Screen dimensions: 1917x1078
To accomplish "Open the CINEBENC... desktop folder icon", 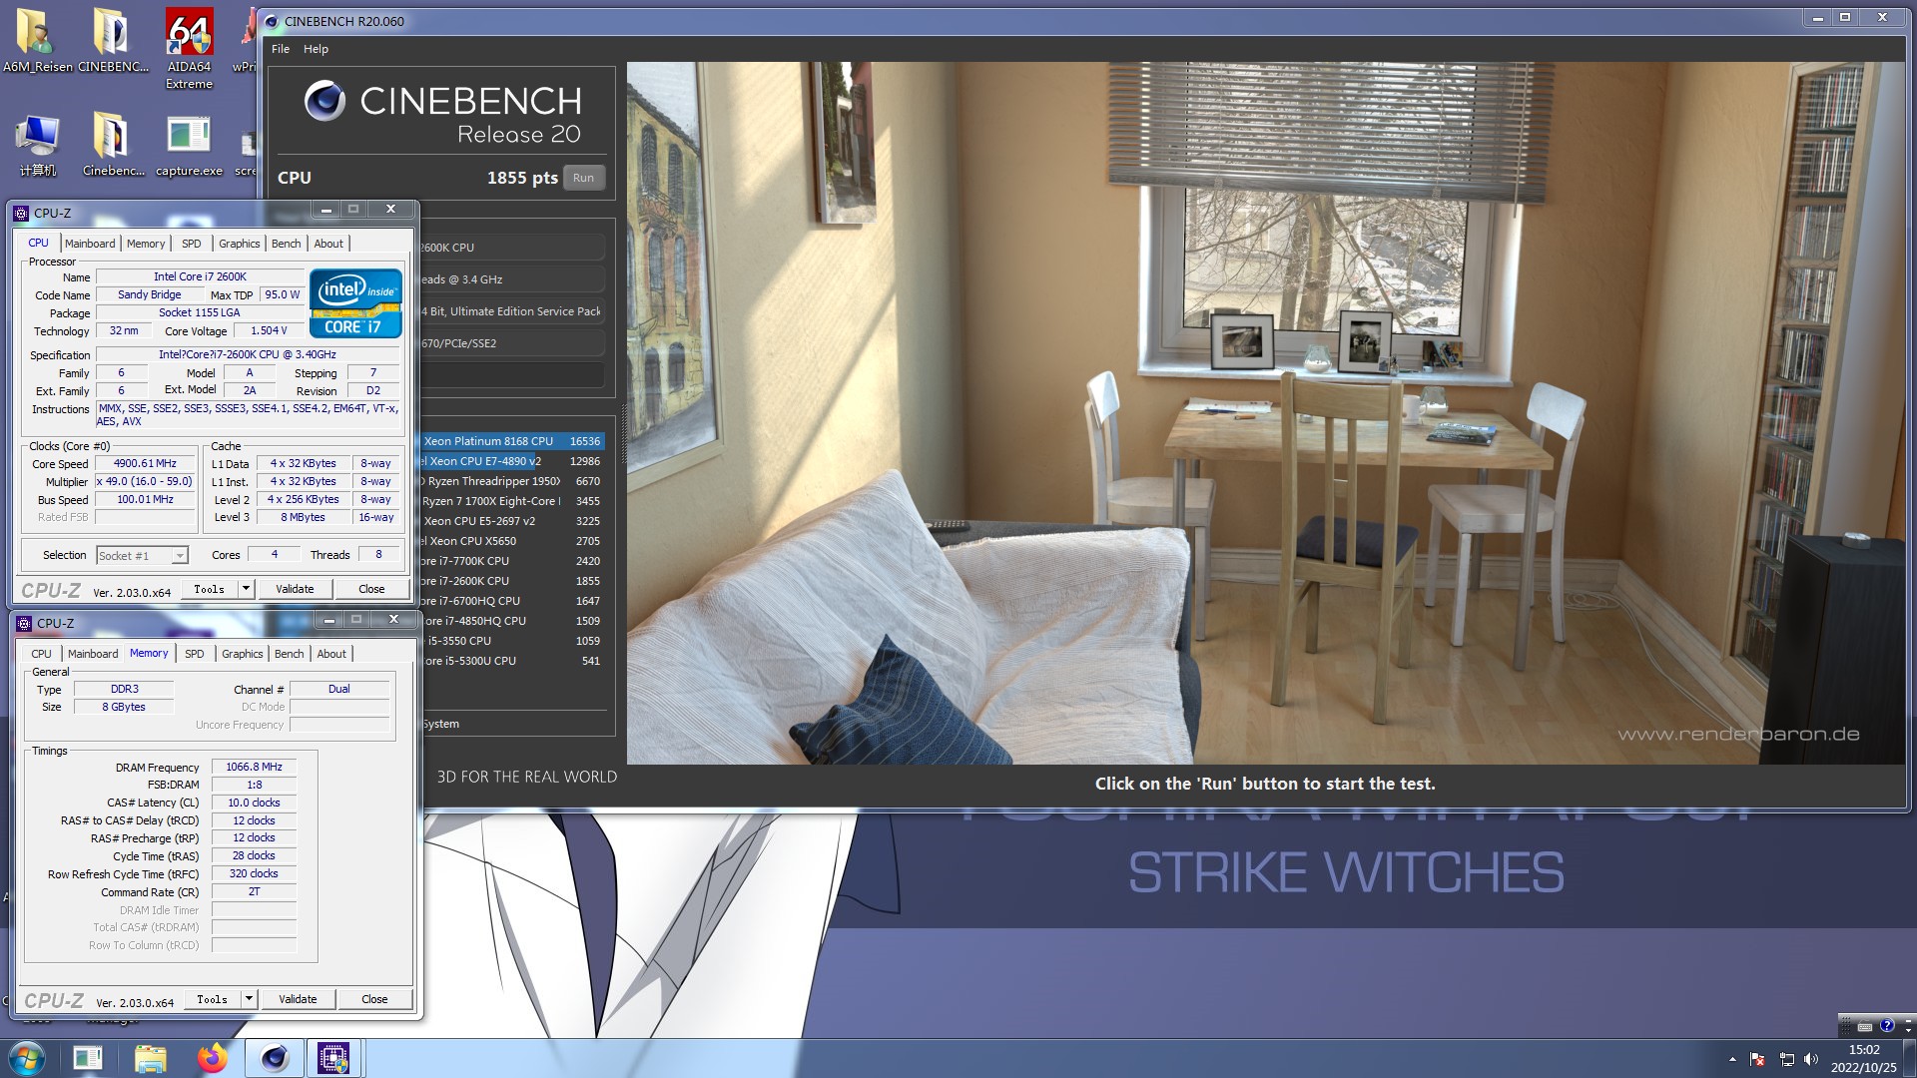I will click(x=113, y=40).
